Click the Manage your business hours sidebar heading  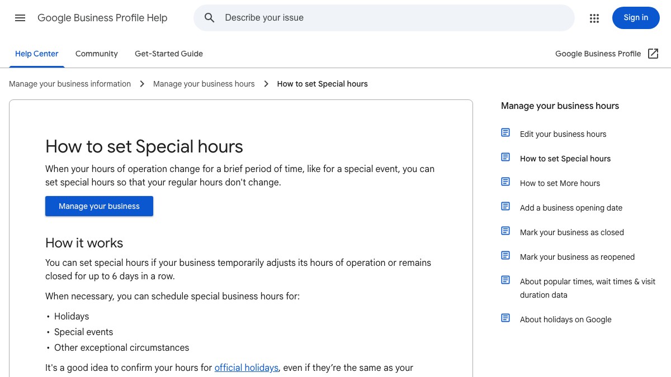coord(560,106)
